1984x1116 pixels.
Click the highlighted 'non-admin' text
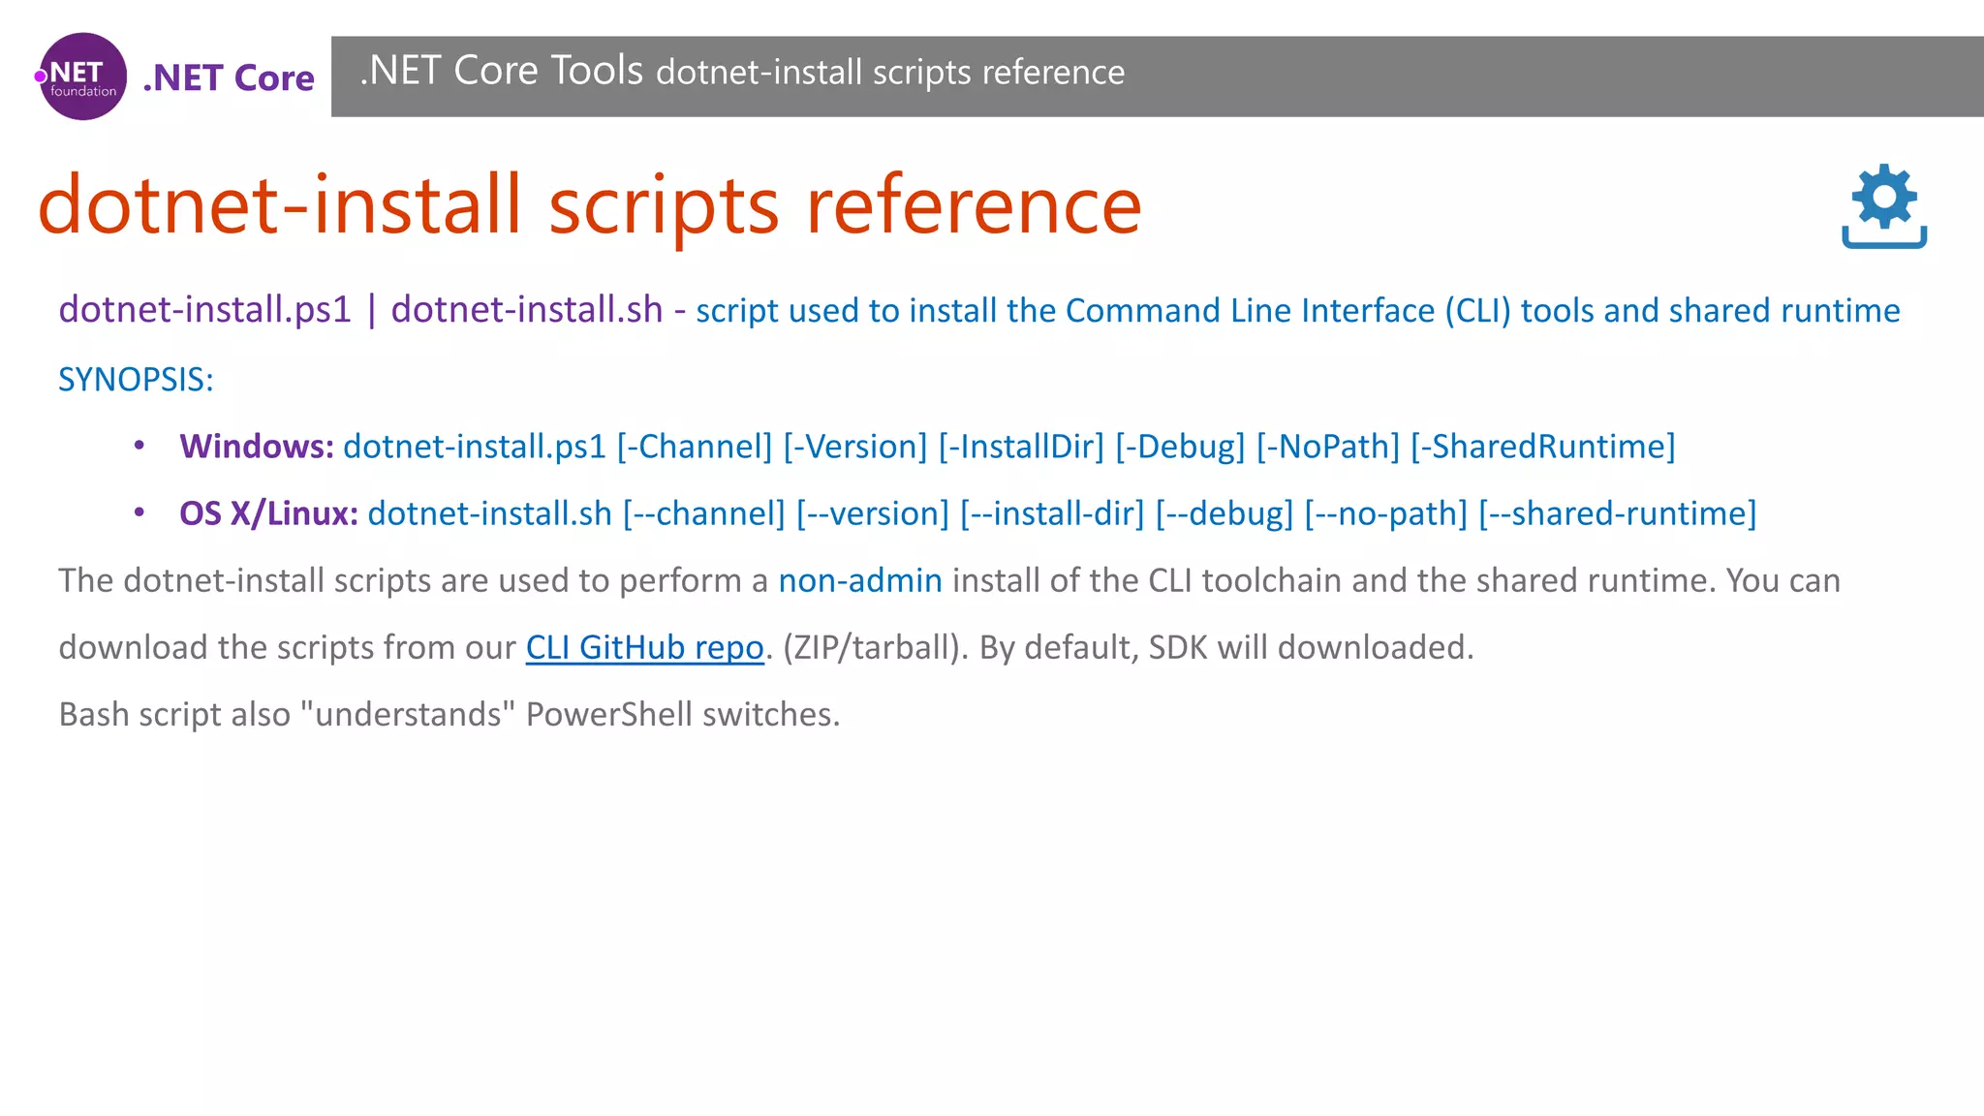pos(860,580)
